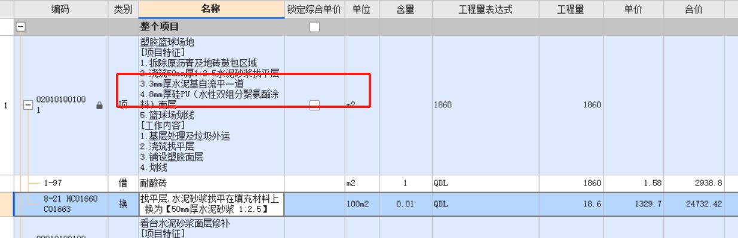Click the 单位 column header
The width and height of the screenshot is (738, 238).
[x=362, y=10]
